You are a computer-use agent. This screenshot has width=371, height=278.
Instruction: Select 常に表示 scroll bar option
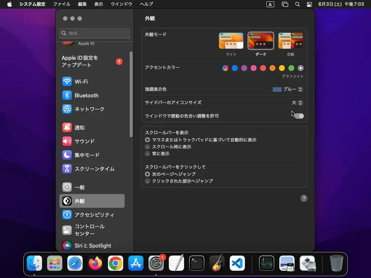147,153
